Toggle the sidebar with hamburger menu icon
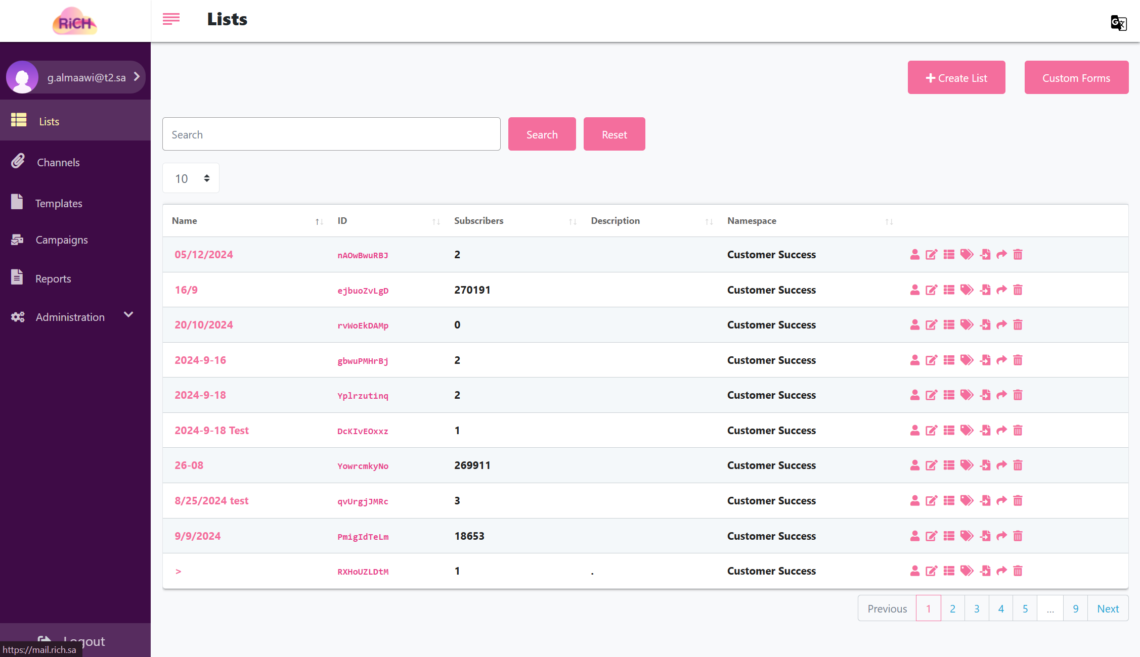This screenshot has height=657, width=1140. pos(171,19)
